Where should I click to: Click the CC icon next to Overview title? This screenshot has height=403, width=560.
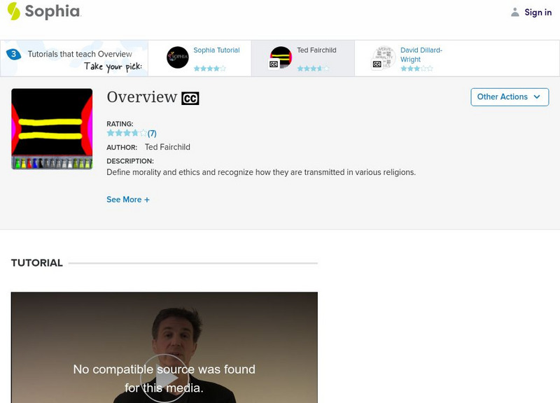click(x=190, y=99)
